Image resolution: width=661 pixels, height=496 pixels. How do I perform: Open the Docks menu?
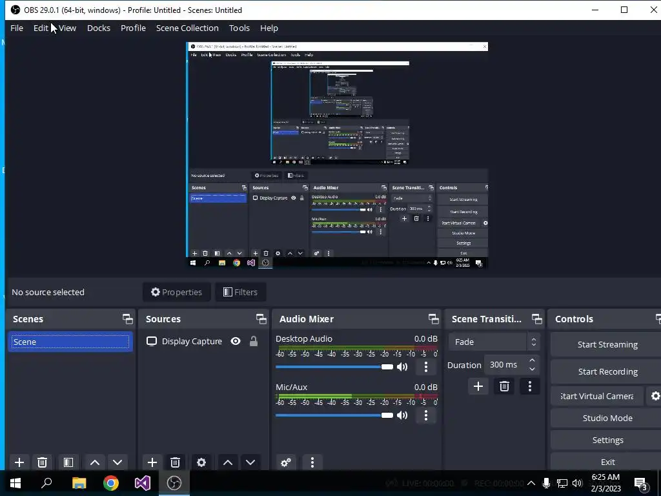pyautogui.click(x=99, y=28)
